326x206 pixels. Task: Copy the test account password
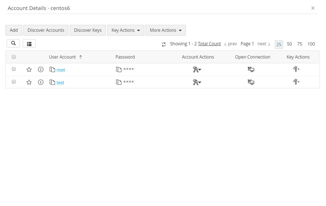pos(119,82)
